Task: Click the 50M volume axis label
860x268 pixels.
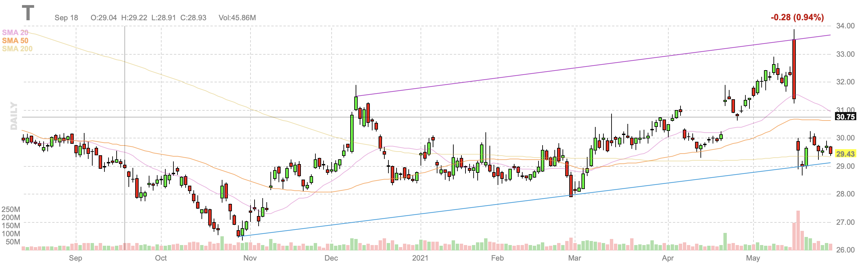Action: (x=13, y=242)
